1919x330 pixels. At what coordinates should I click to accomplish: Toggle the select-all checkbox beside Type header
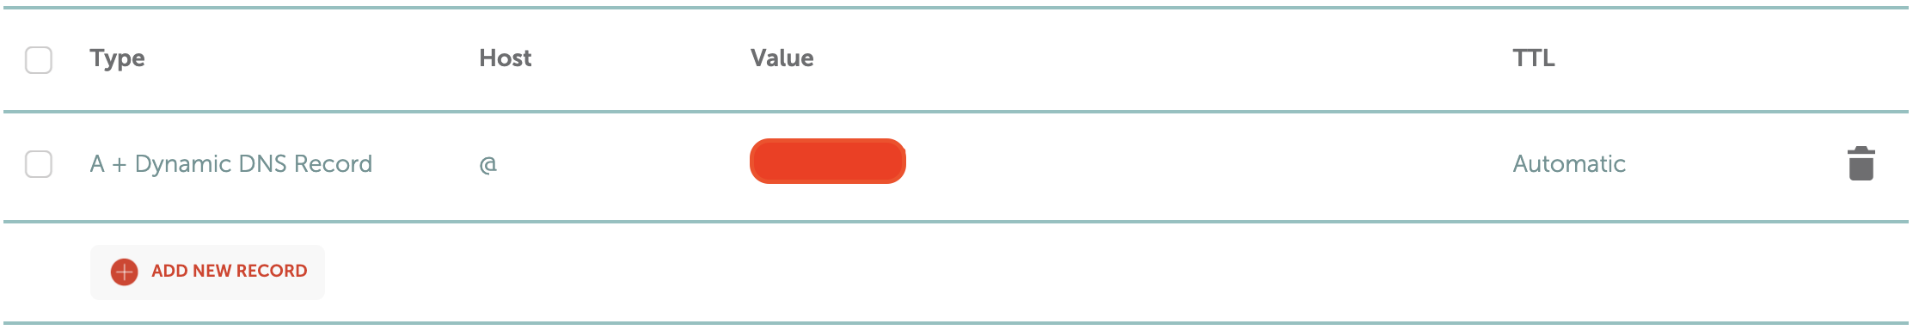tap(39, 60)
